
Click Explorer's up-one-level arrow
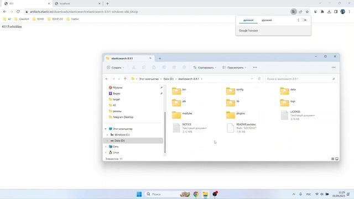[x=125, y=79]
